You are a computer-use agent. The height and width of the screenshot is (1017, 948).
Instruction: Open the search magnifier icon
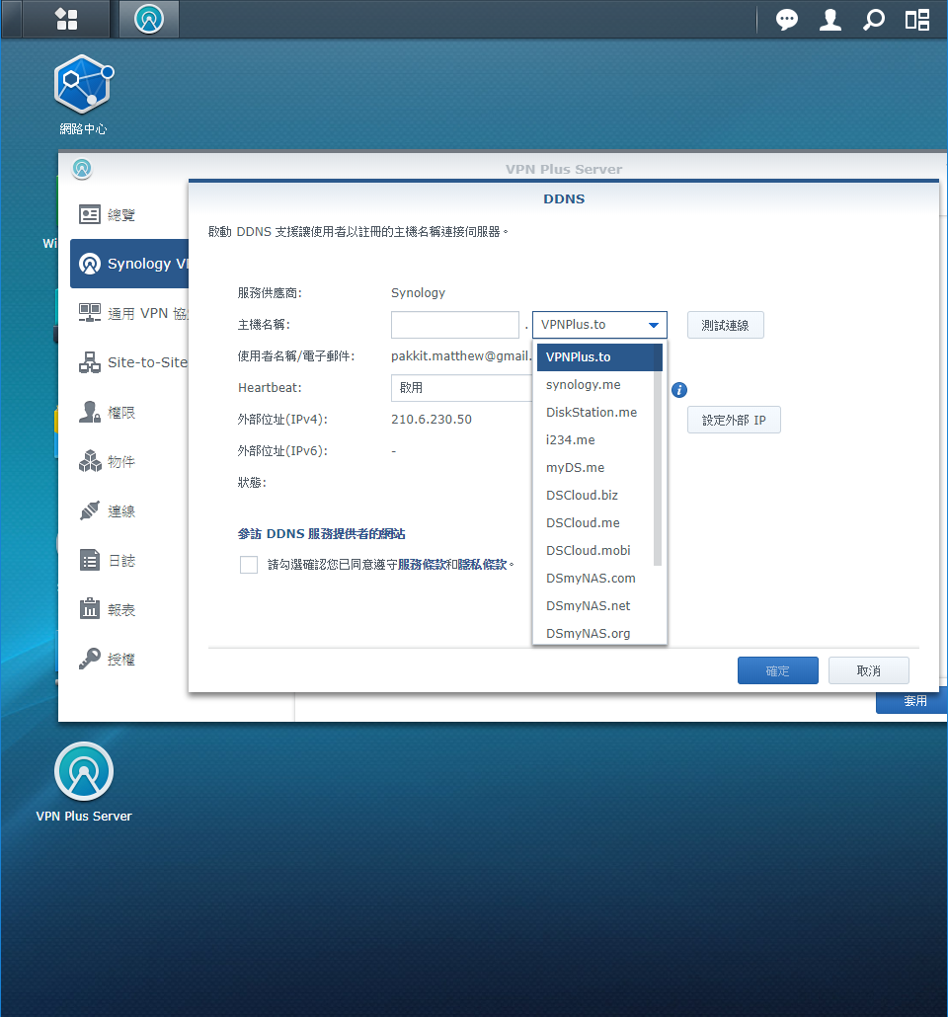click(x=873, y=20)
